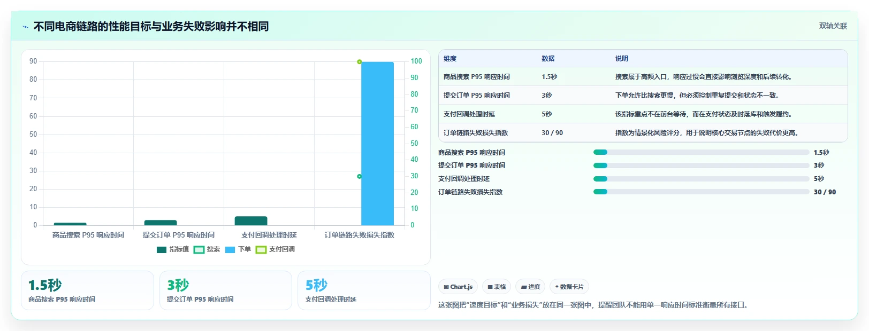This screenshot has width=869, height=331.
Task: Click the description starting 该指标重点不在前台等待
Action: (704, 114)
